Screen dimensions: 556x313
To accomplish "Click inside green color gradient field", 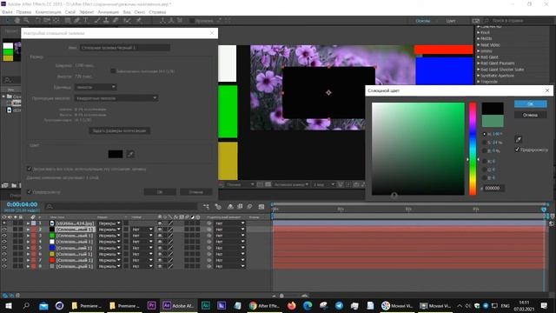I will pyautogui.click(x=418, y=149).
